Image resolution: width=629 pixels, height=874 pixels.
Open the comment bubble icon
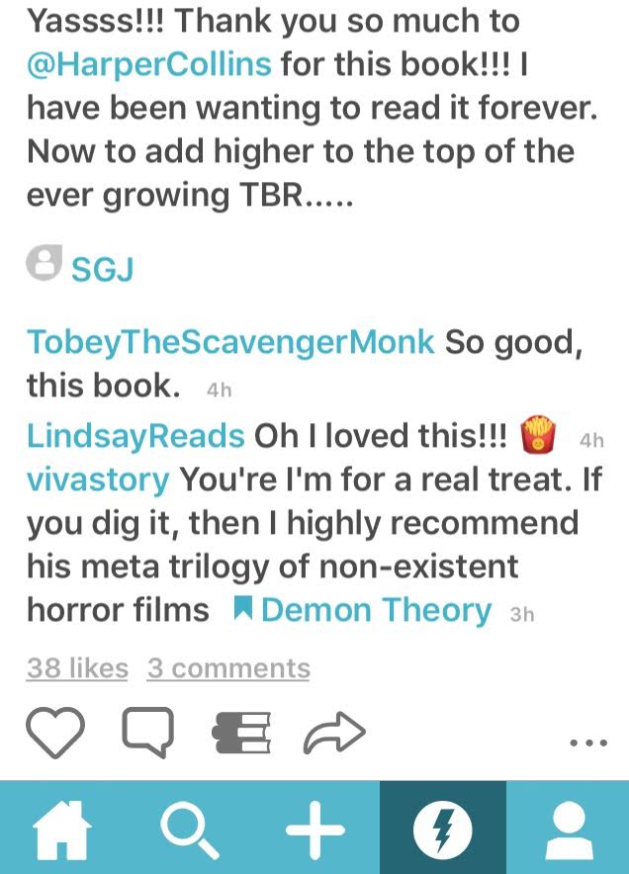pos(147,733)
